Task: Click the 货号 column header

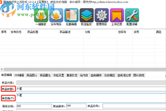Action: coord(144,32)
